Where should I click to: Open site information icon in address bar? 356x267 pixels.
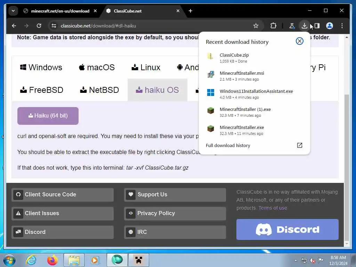(x=54, y=26)
